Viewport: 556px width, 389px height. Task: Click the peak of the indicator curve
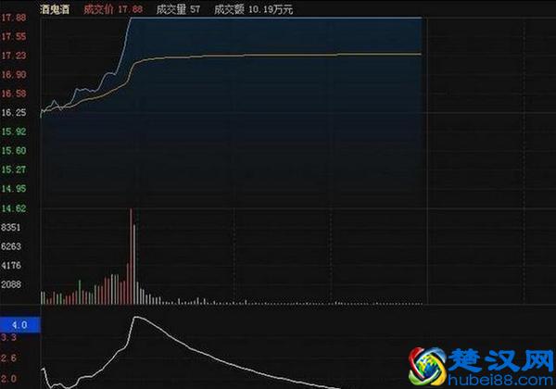135,317
